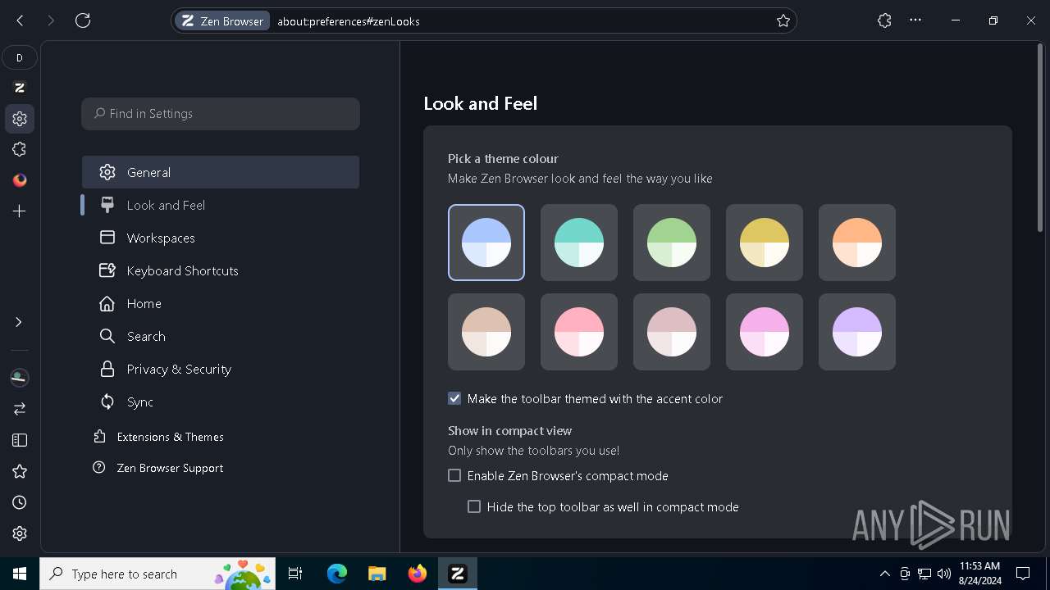Click the about:preferences#zenLooks URL text
This screenshot has height=590, width=1050.
[x=349, y=21]
